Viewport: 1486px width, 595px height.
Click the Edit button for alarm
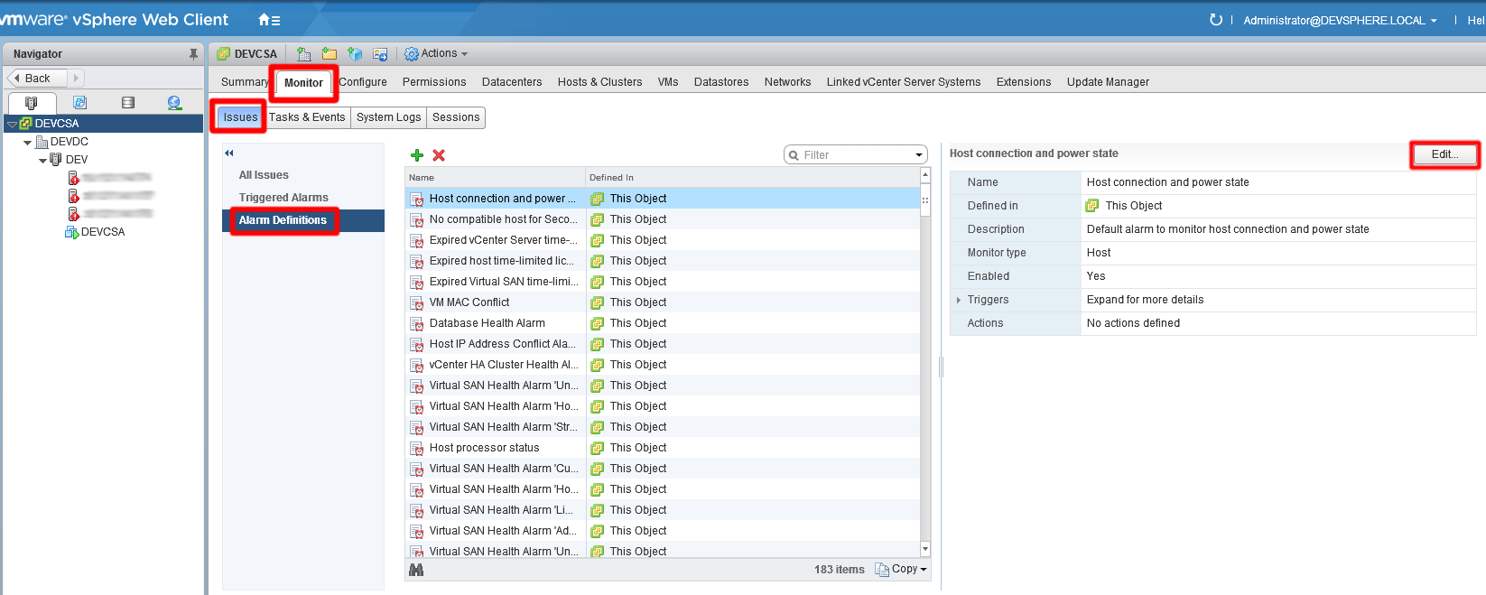click(1444, 154)
